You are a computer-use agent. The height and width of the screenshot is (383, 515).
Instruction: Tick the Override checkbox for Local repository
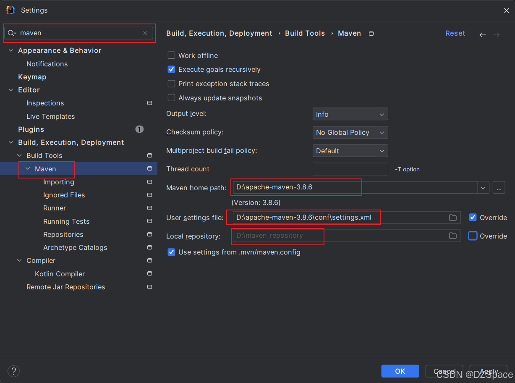473,236
